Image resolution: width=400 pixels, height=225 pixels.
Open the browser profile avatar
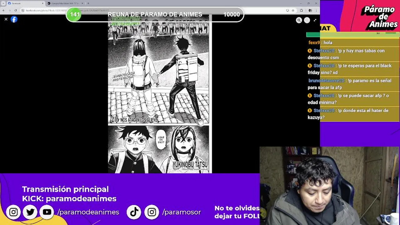(x=310, y=10)
